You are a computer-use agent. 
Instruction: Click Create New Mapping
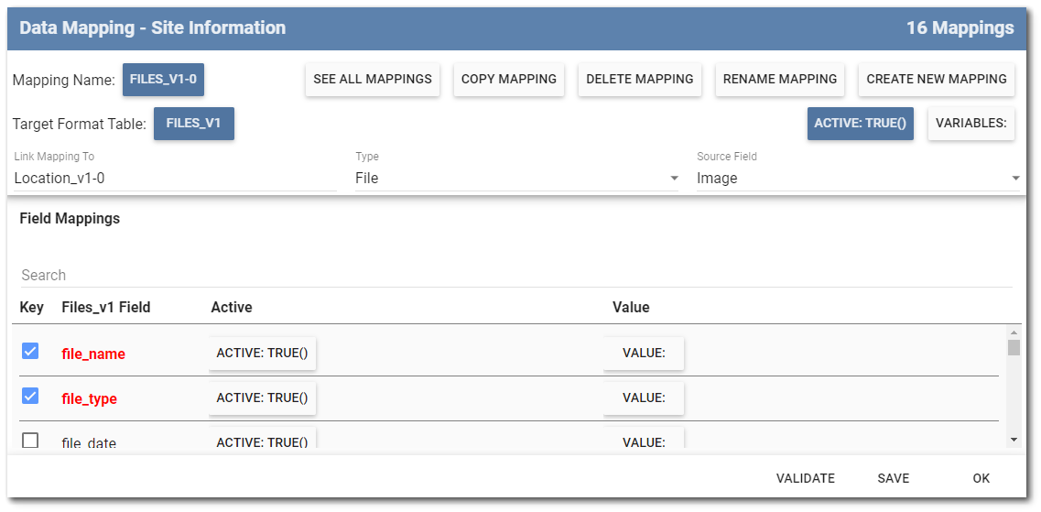tap(937, 80)
